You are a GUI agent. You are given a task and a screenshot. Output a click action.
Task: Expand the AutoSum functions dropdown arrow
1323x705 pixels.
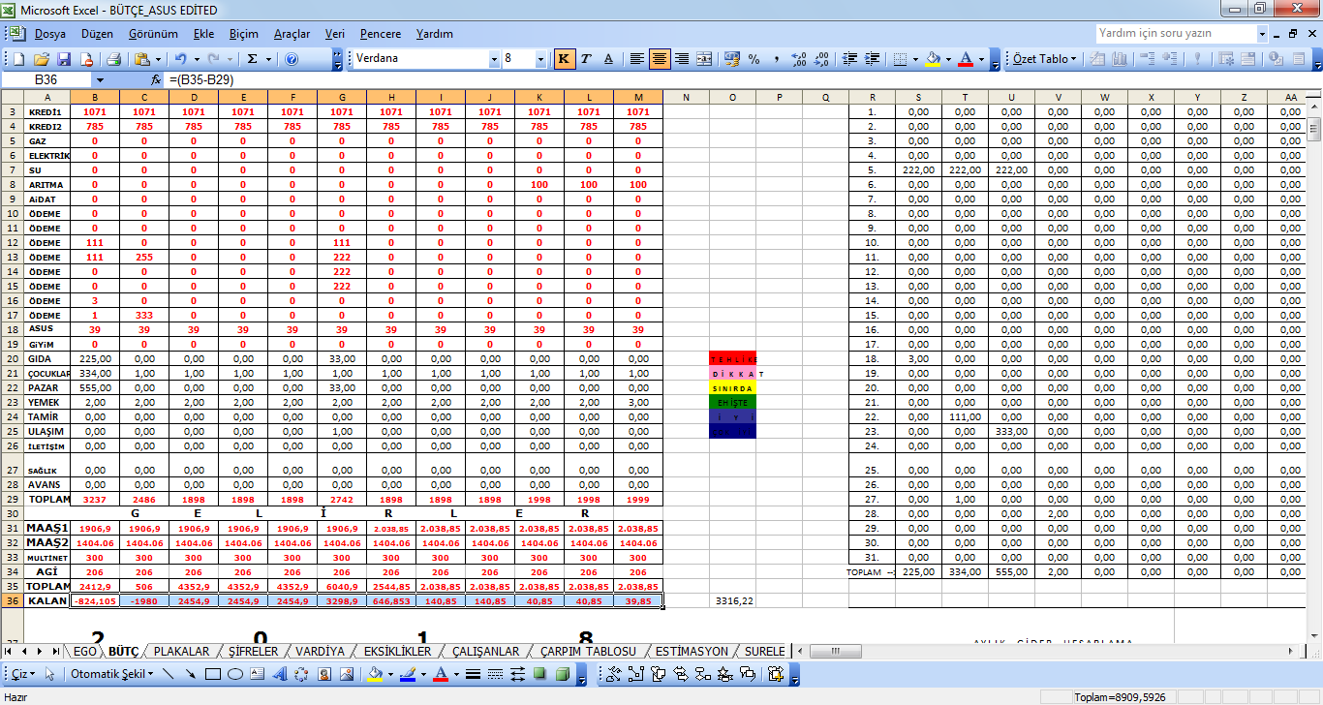[x=267, y=59]
